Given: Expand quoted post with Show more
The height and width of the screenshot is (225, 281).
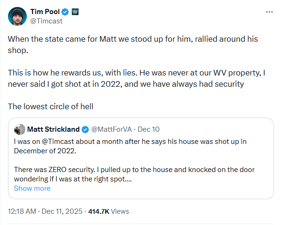Looking at the screenshot, I should [x=32, y=188].
